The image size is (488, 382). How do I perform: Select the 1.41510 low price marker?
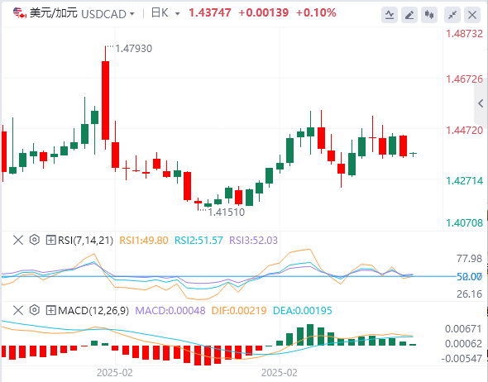click(227, 212)
